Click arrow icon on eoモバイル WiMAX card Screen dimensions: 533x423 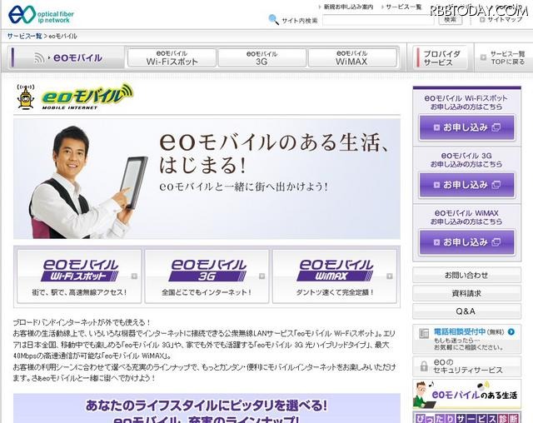(390, 276)
